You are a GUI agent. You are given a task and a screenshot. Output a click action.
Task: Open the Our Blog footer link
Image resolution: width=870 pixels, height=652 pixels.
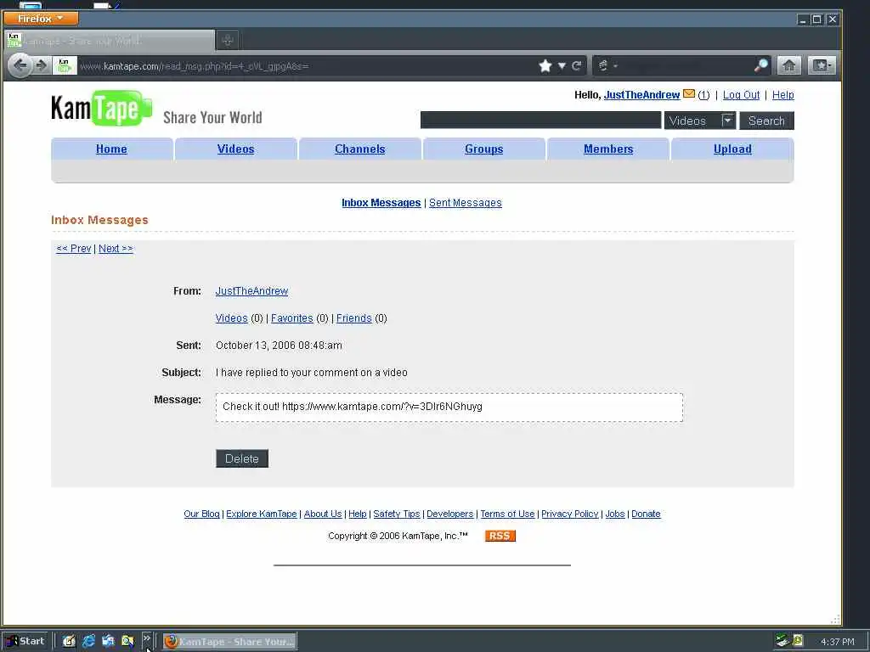coord(202,514)
